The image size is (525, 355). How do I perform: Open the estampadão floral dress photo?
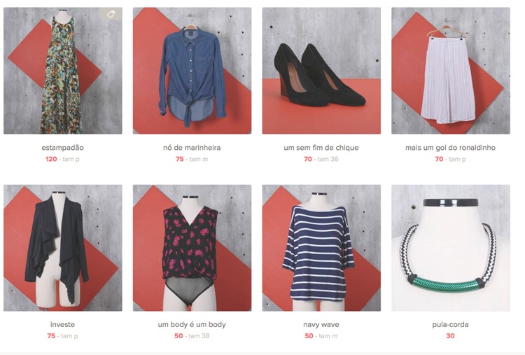pos(63,71)
